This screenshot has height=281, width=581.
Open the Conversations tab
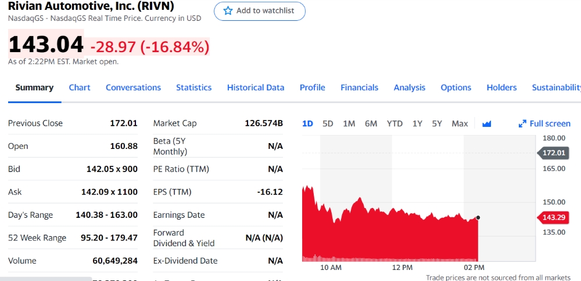(134, 87)
